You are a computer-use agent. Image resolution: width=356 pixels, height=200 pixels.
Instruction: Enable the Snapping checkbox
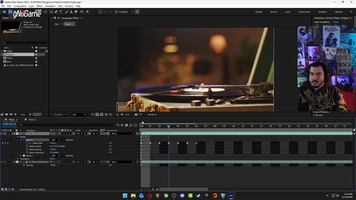pyautogui.click(x=116, y=12)
